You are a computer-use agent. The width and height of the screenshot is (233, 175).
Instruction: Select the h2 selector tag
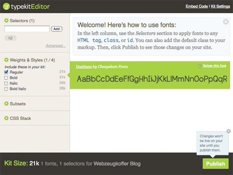tap(10, 38)
